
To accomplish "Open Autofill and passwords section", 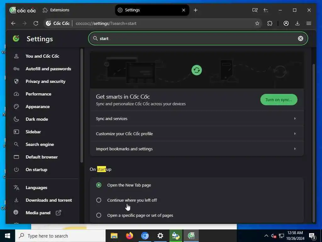I will point(48,69).
